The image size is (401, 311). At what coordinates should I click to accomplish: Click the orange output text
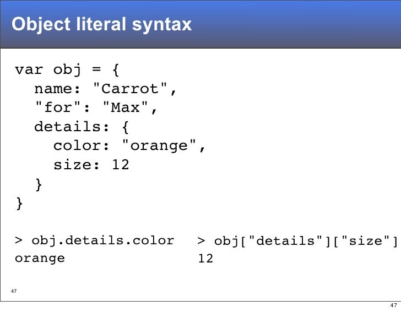[40, 259]
